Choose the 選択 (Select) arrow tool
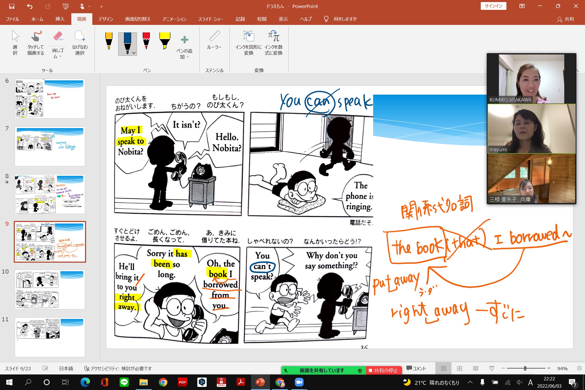 click(x=15, y=43)
